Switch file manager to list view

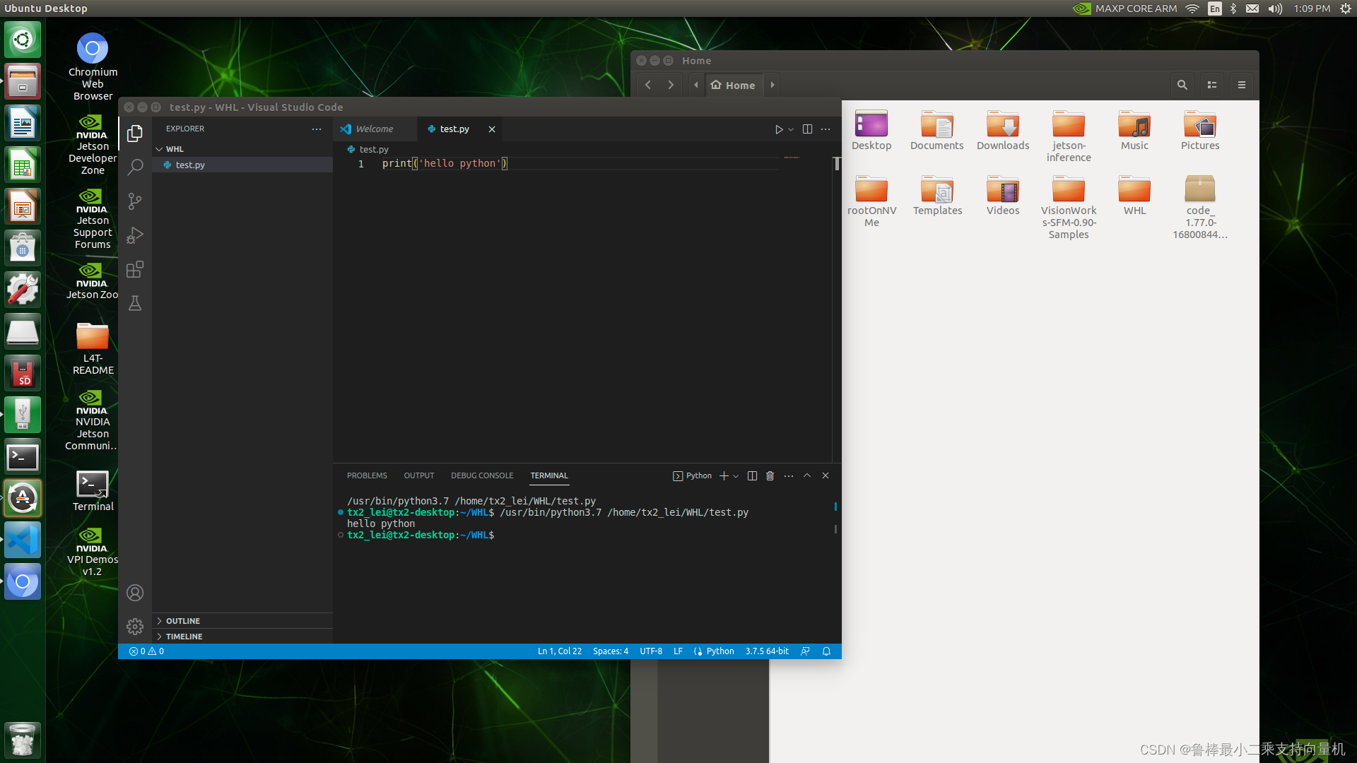1211,84
